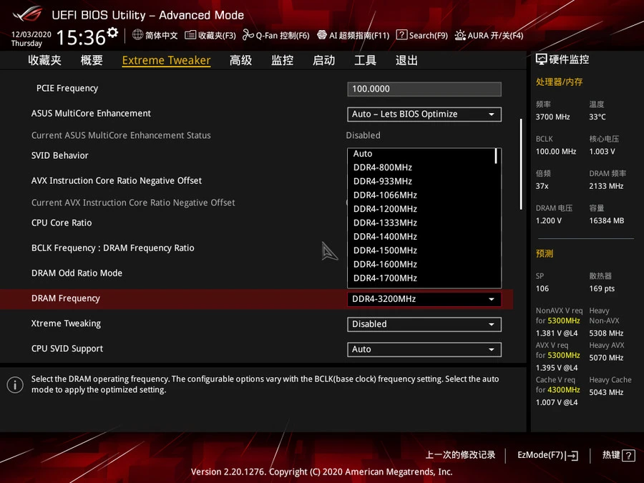Select DDR4-1600MHz from the list
This screenshot has height=483, width=644.
385,264
